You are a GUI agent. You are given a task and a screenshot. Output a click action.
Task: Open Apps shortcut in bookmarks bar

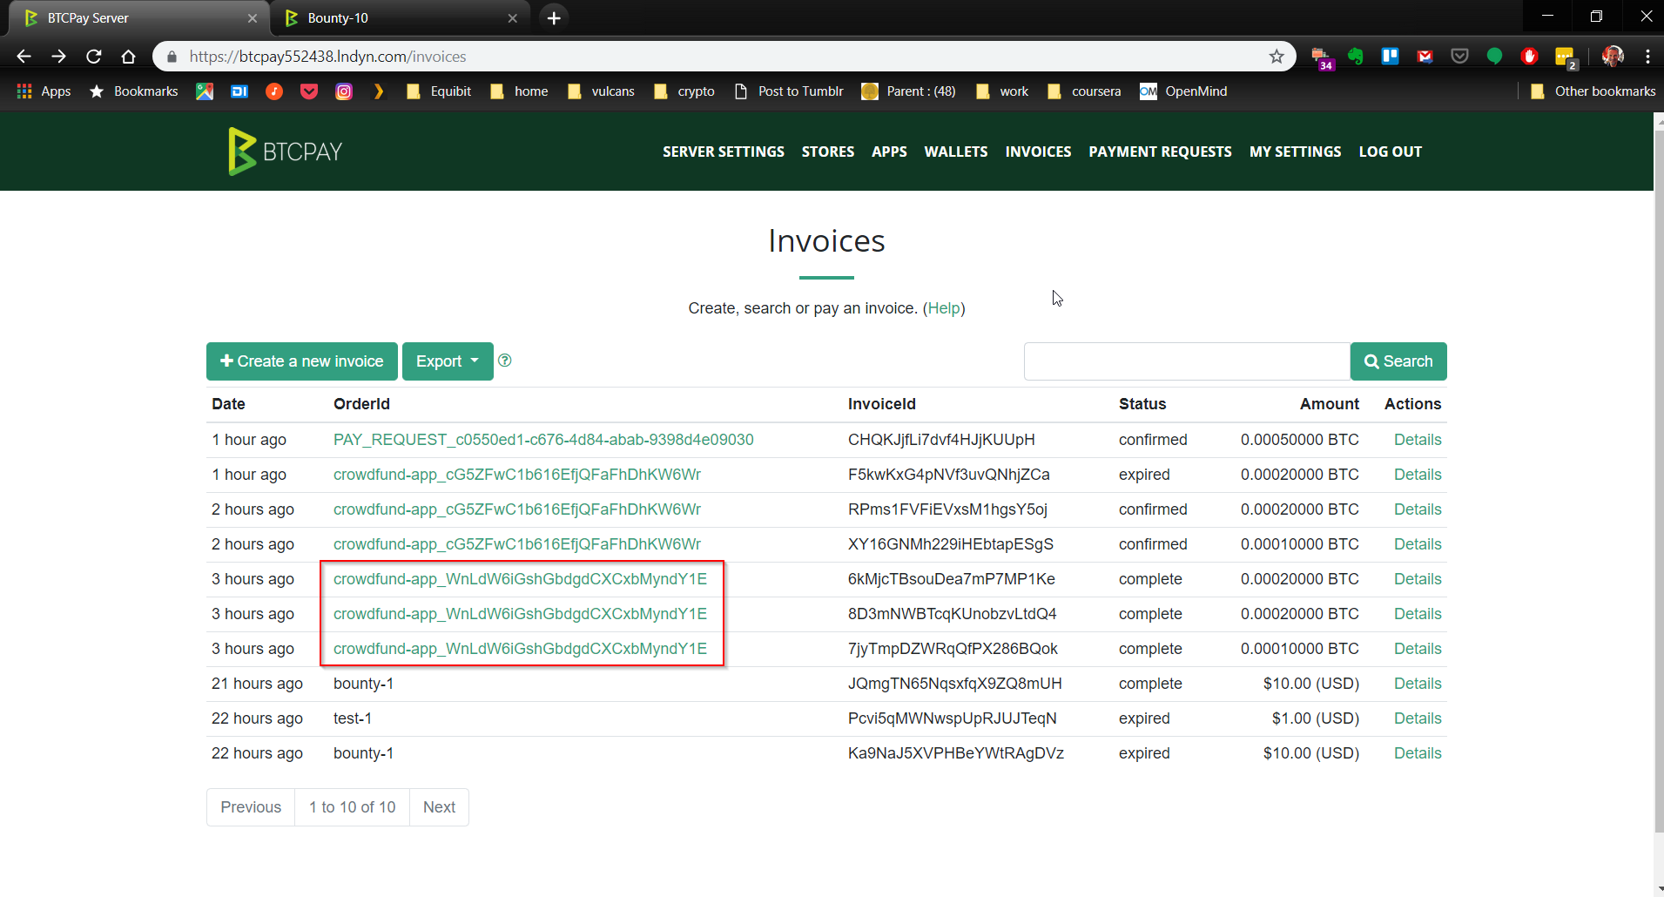tap(44, 91)
